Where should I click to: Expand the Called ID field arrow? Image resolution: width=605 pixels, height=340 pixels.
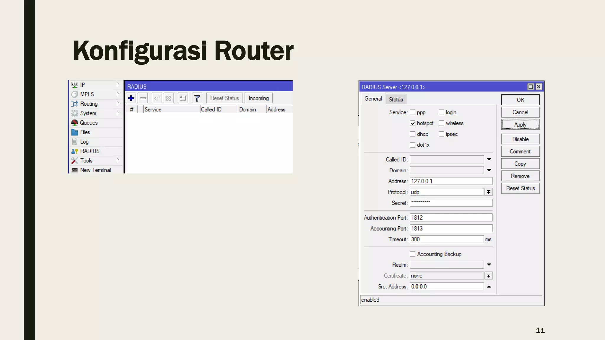489,159
